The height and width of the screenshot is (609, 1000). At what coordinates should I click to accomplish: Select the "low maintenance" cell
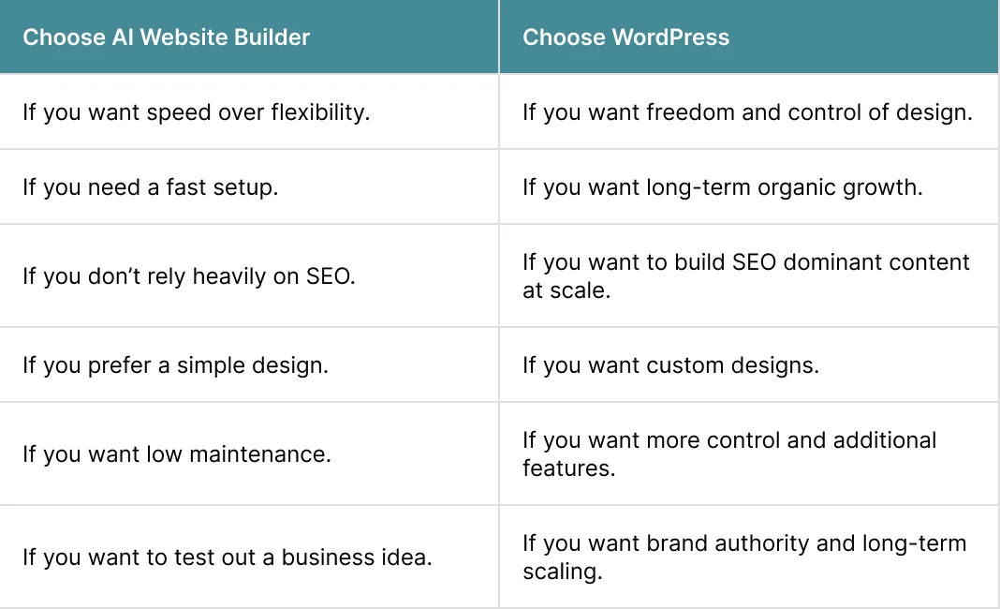click(177, 454)
